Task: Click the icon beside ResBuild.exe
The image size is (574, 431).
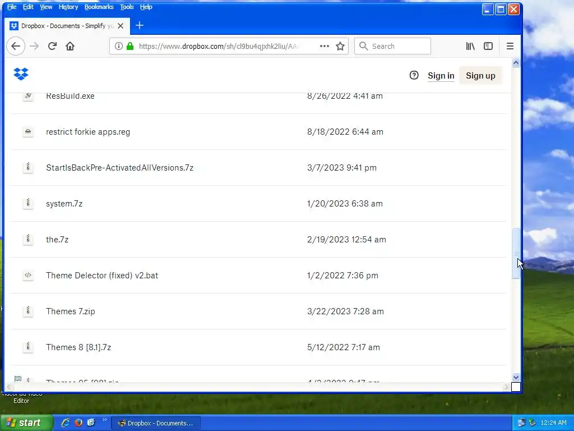Action: [x=28, y=96]
